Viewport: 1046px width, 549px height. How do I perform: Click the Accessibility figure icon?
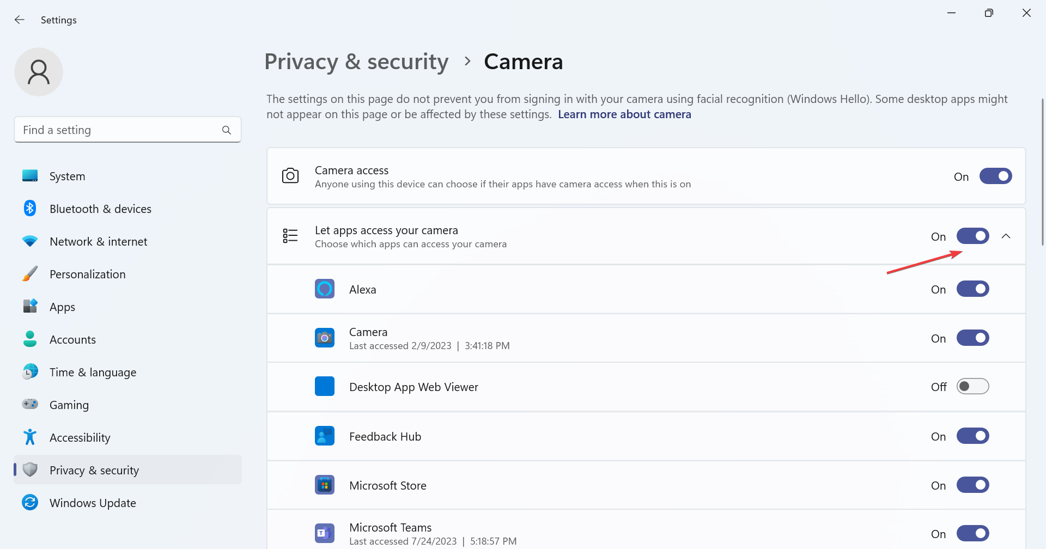click(x=30, y=437)
